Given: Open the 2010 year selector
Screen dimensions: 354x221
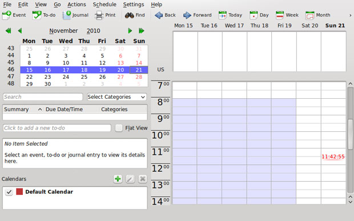Looking at the screenshot, I should [93, 31].
